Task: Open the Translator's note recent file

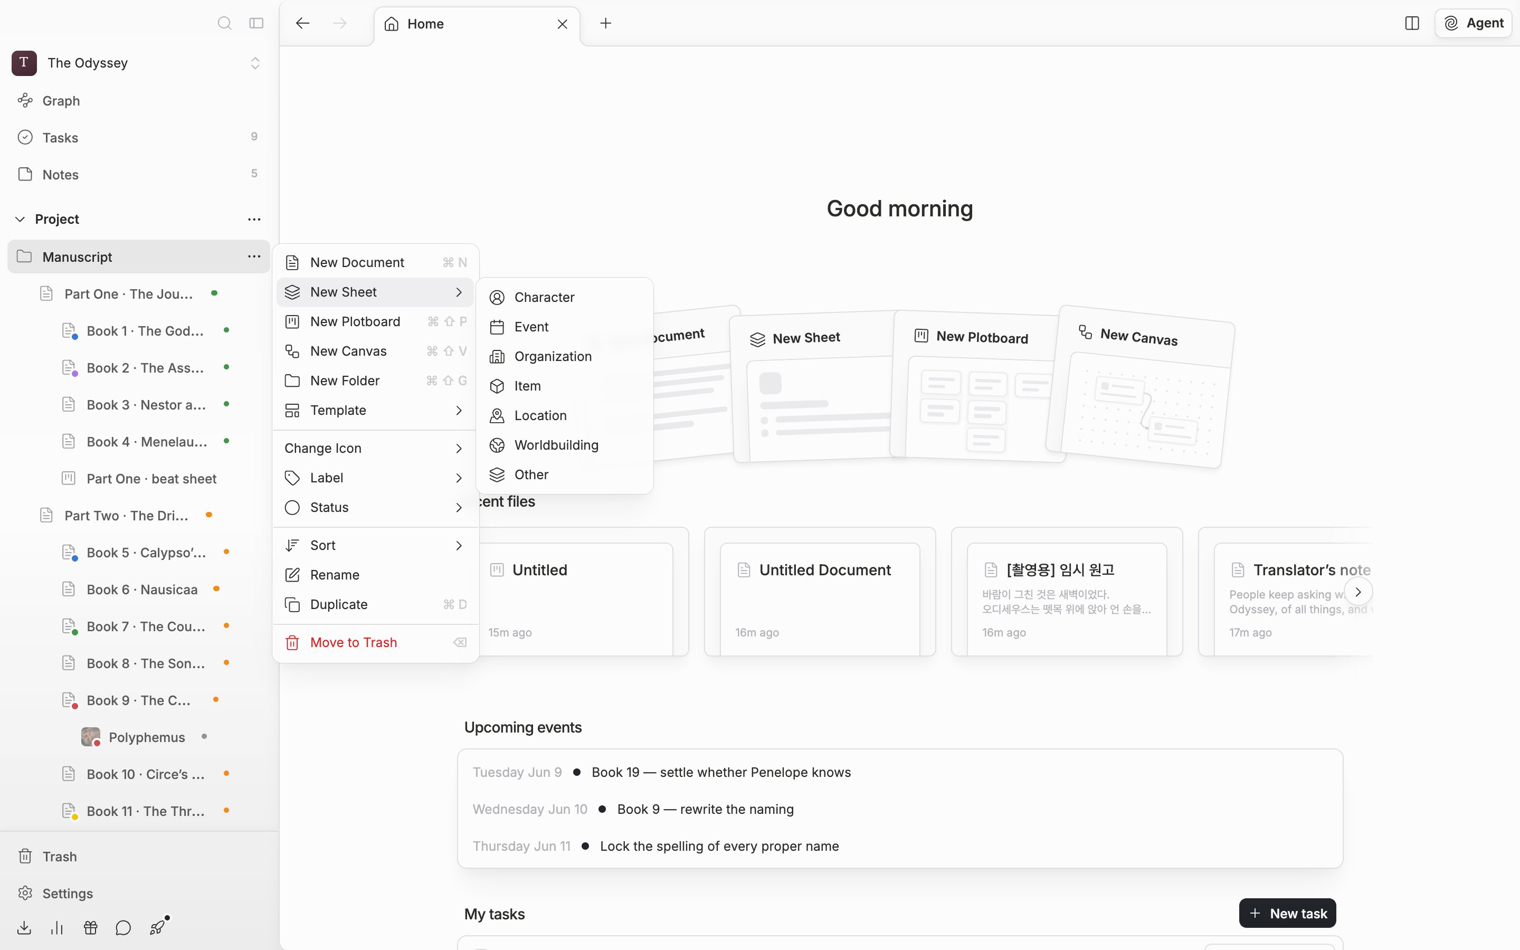Action: pyautogui.click(x=1286, y=591)
